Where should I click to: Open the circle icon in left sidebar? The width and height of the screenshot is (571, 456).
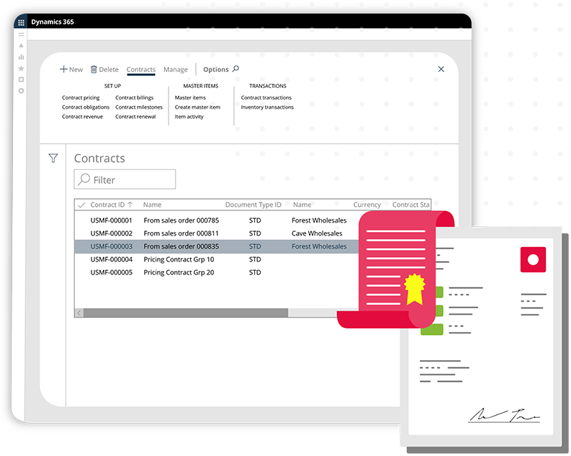click(21, 91)
